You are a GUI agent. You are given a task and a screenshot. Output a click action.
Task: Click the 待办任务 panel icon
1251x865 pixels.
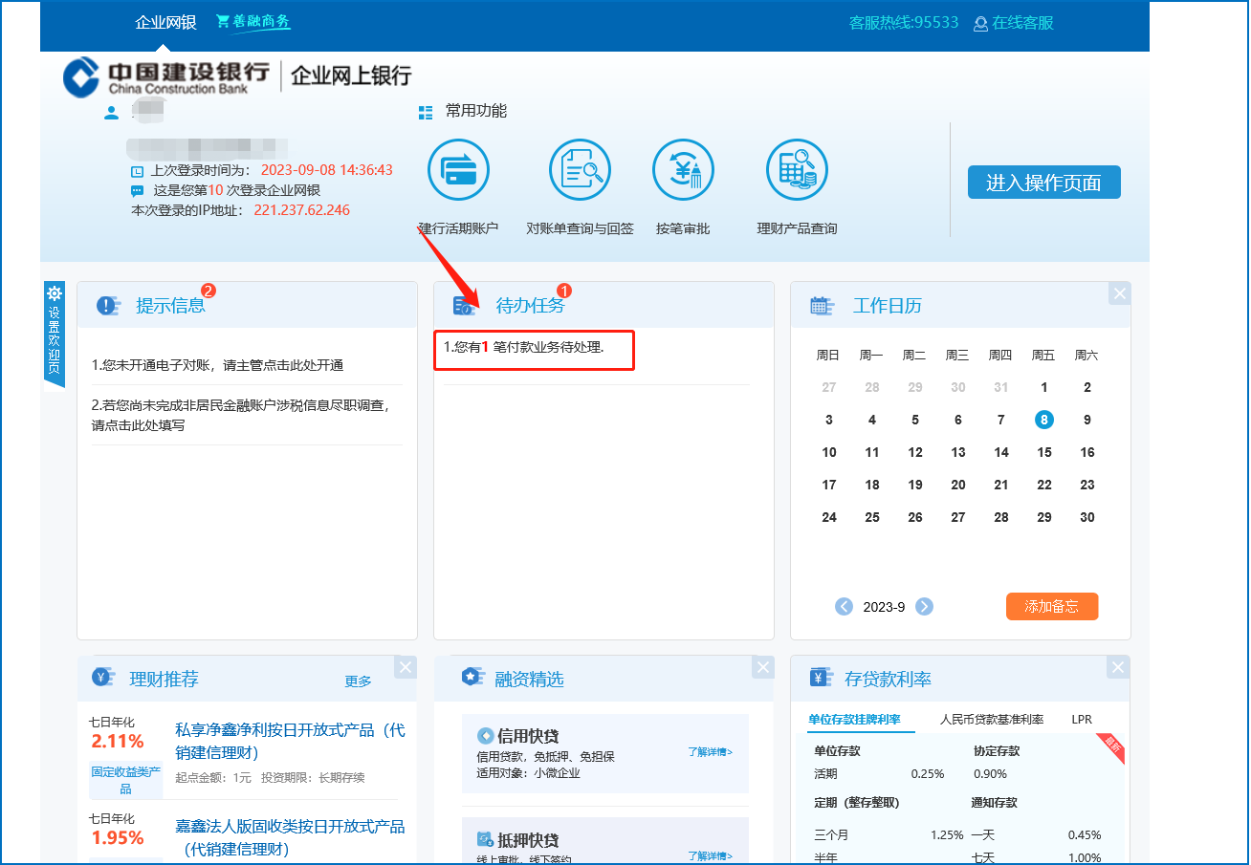(465, 306)
